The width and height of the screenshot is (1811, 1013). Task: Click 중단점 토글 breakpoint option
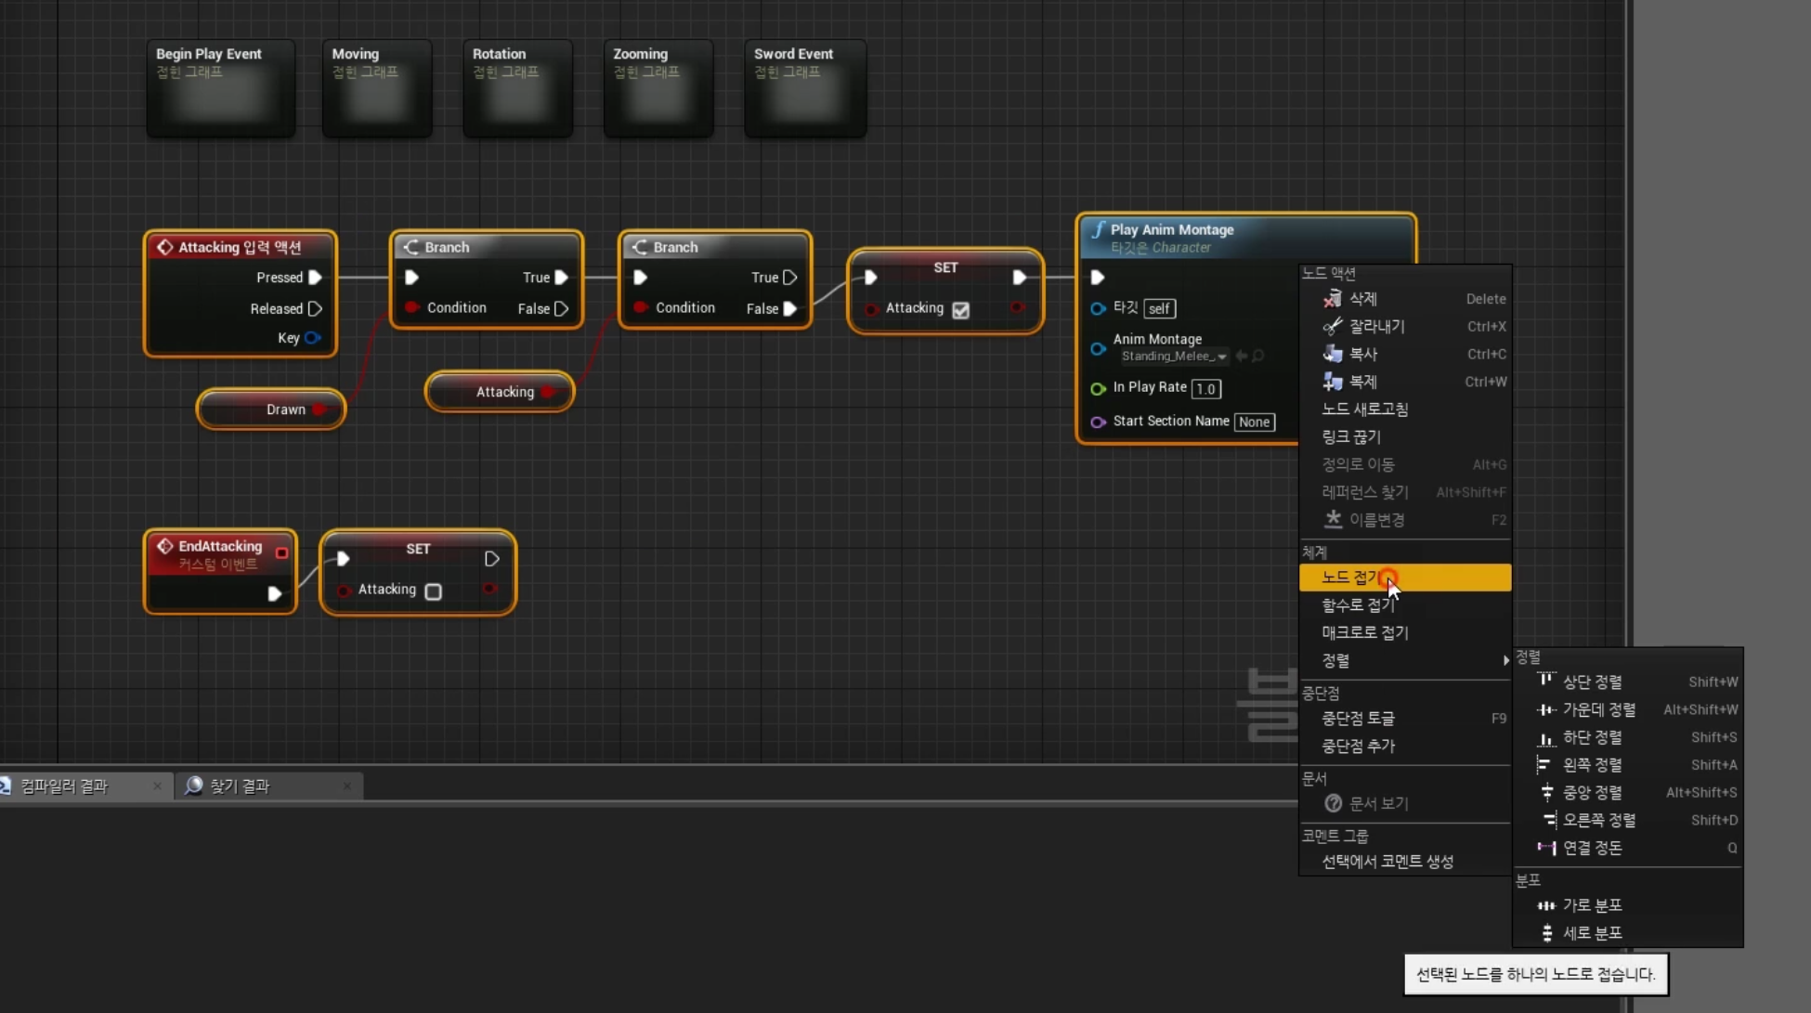pos(1358,719)
